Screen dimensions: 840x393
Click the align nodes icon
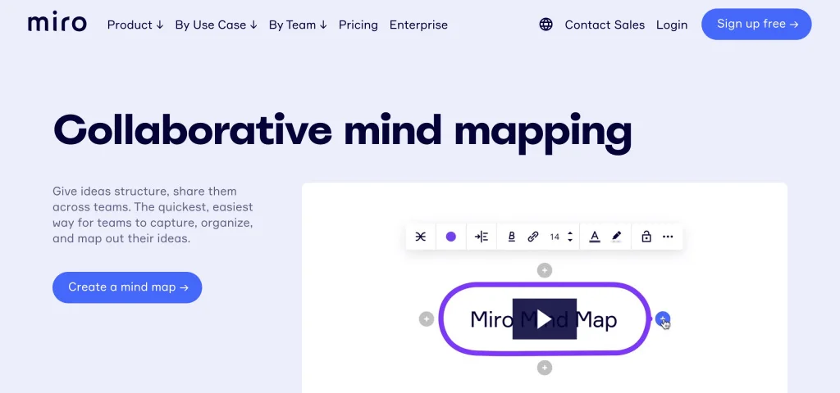(x=482, y=237)
